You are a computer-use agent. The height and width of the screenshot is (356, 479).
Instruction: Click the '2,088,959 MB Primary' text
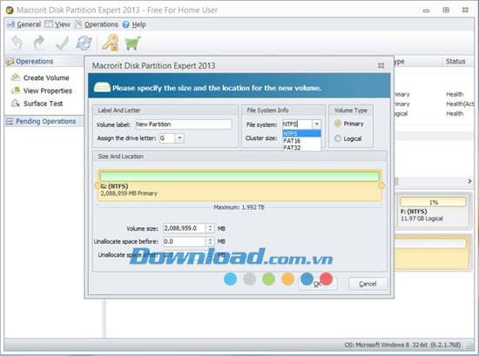(x=129, y=193)
